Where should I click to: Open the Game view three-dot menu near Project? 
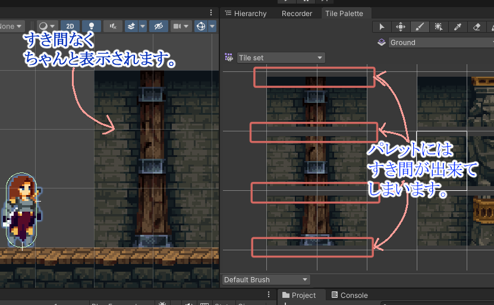[x=269, y=294]
